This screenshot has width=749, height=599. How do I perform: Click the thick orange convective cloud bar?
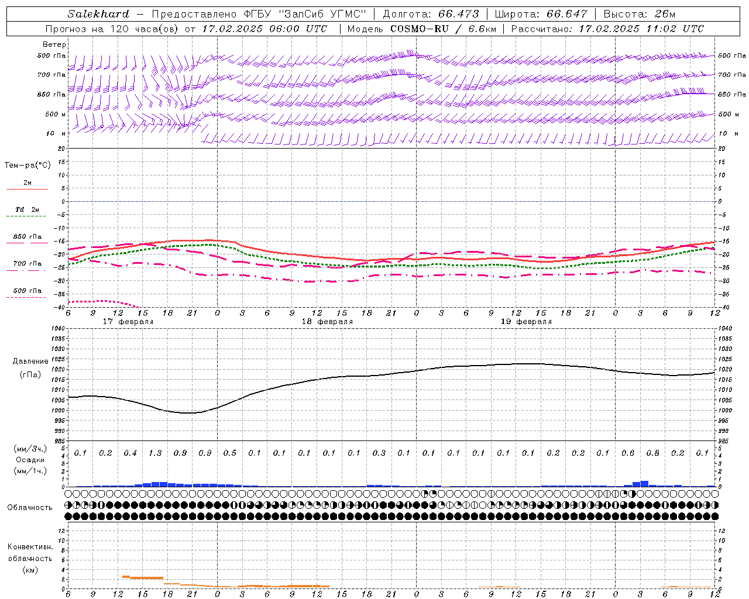tap(146, 578)
